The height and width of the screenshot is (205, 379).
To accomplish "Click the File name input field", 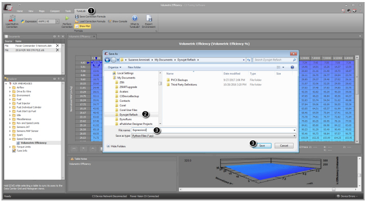I will coord(214,130).
